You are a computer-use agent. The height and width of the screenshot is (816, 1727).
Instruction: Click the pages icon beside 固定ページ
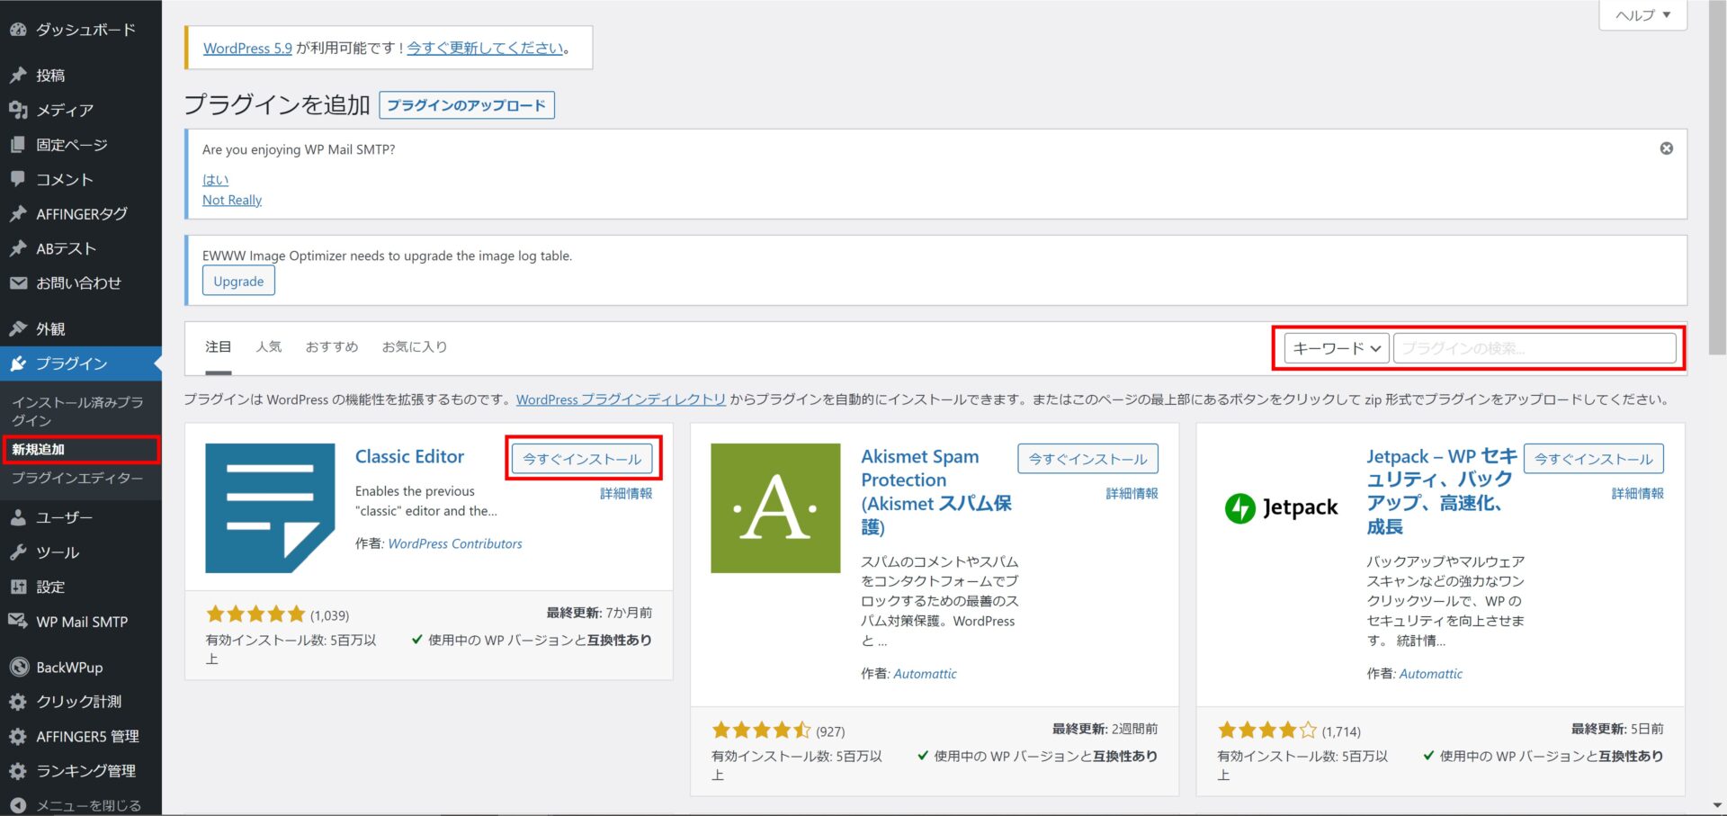pos(18,145)
